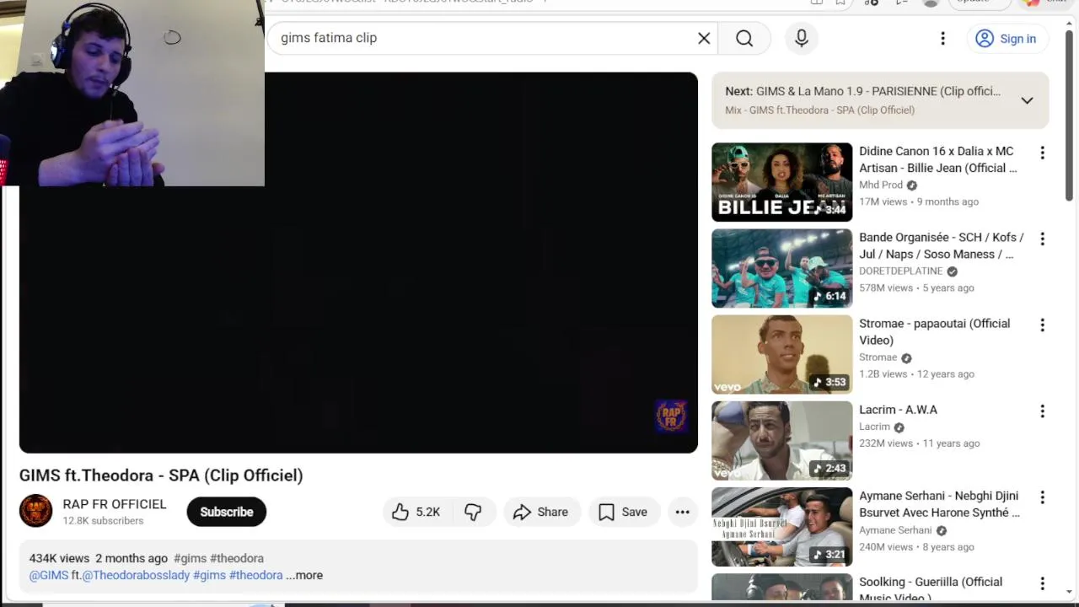Image resolution: width=1079 pixels, height=607 pixels.
Task: Click the #gims hashtag beside views count
Action: 190,558
